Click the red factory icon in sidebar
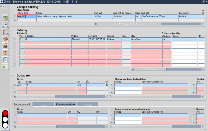208x131 pixels. coord(5,39)
